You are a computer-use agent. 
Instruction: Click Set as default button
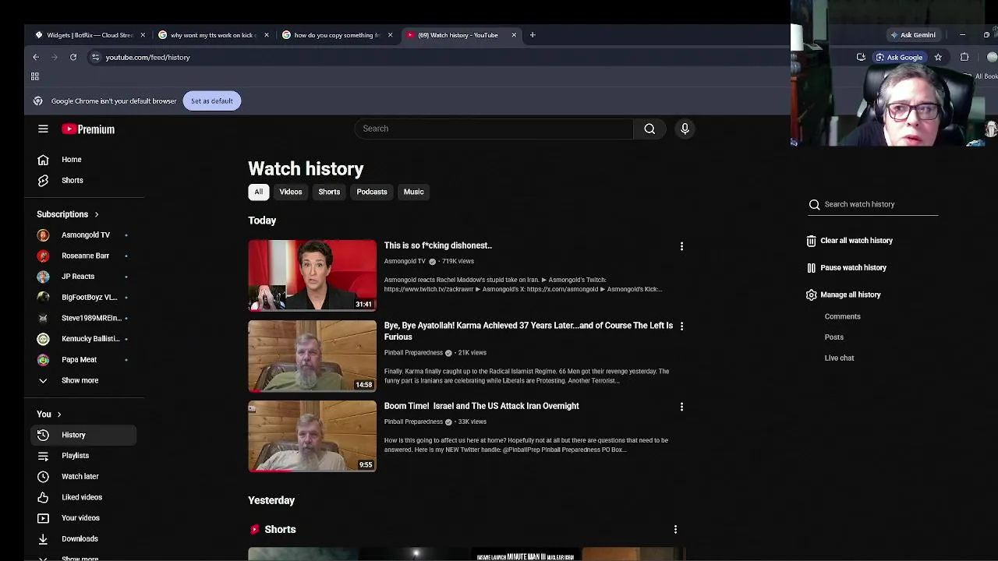point(212,101)
